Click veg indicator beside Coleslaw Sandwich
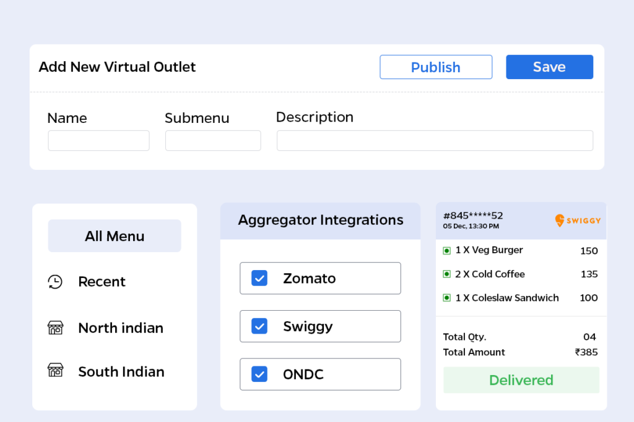The image size is (634, 422). pos(447,298)
